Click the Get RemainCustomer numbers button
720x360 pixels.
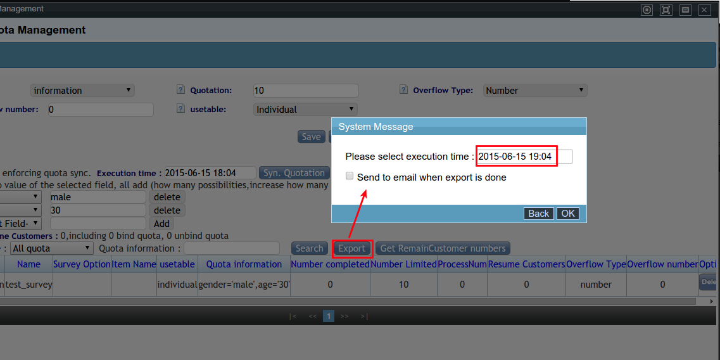(x=443, y=248)
